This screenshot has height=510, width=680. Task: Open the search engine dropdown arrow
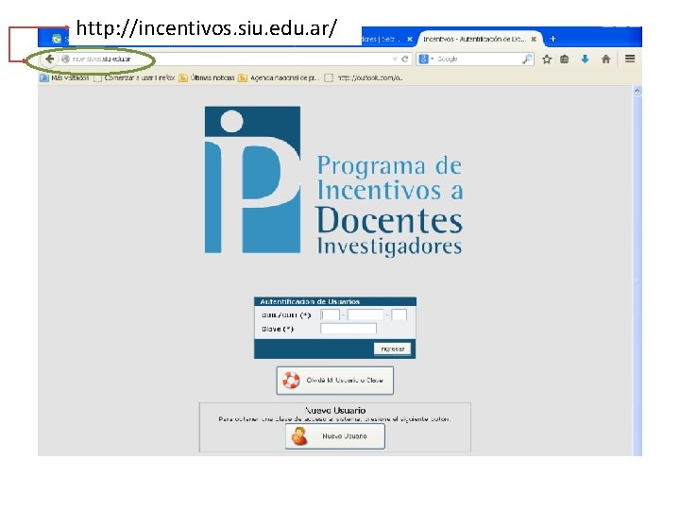coord(433,59)
